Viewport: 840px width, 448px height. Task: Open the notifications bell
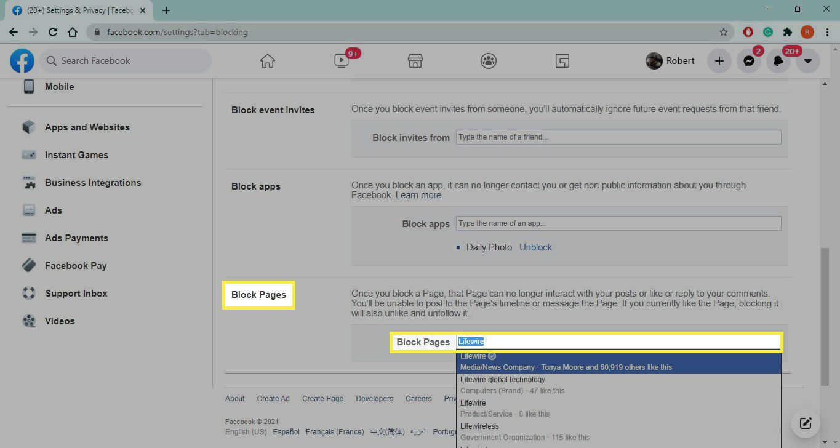click(778, 61)
